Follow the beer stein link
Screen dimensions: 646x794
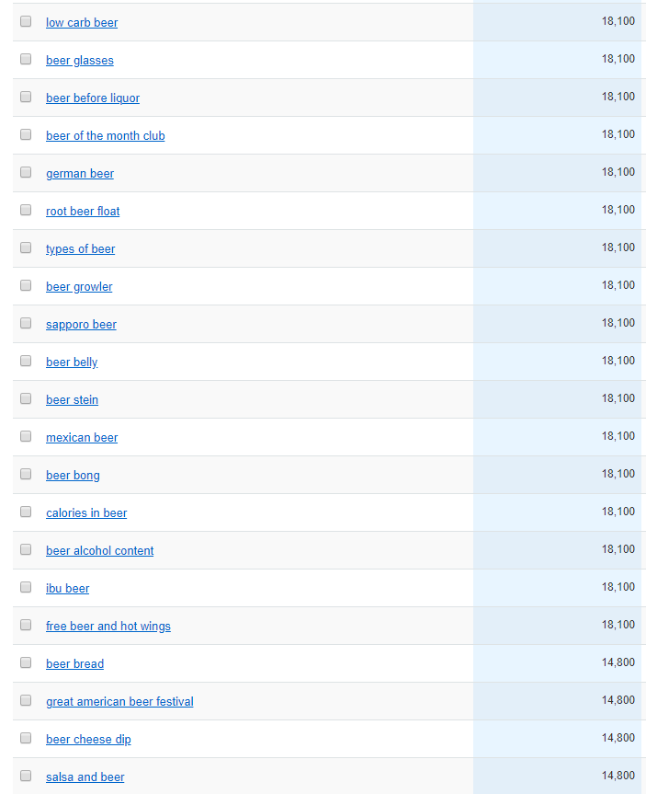pos(72,399)
